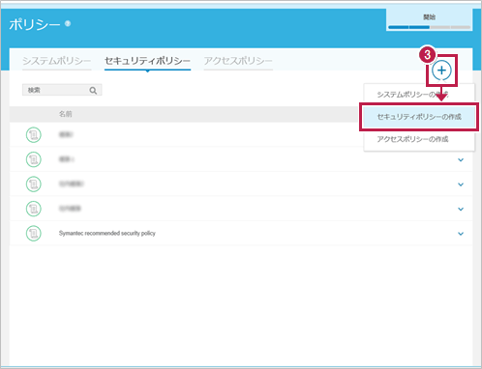Viewport: 482px width, 369px height.
Task: Click the search magnifier icon
Action: (93, 91)
